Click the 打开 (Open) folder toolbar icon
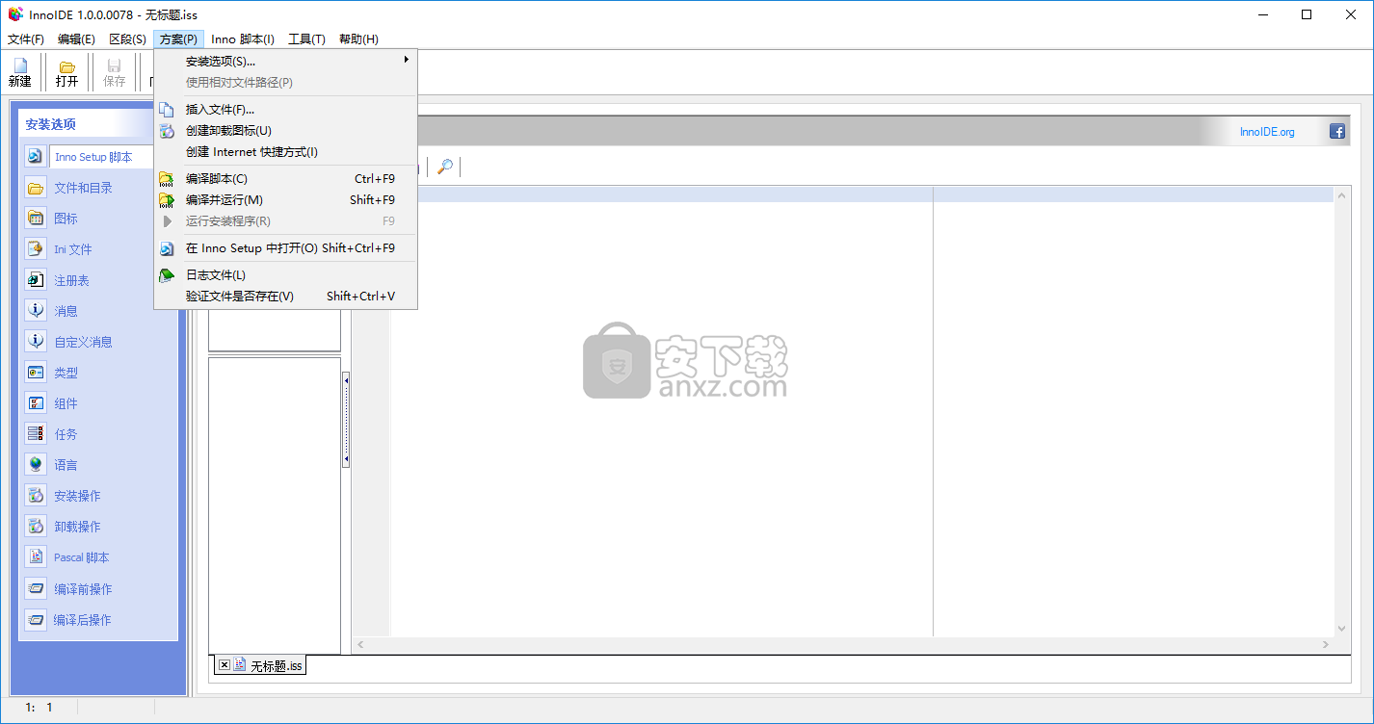Screen dimensions: 1374x724 coord(66,73)
